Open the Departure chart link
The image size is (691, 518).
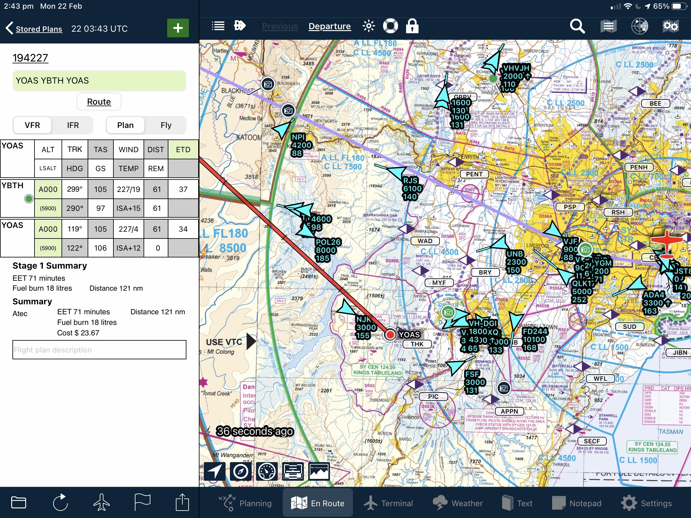point(330,26)
